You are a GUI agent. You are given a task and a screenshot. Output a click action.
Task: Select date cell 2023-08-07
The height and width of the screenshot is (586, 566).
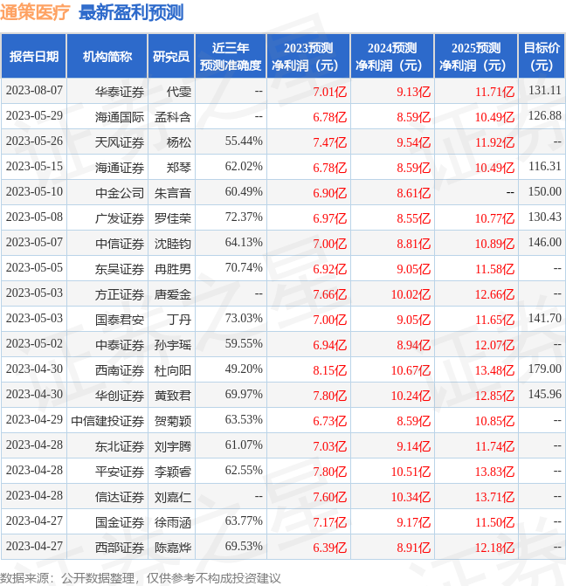[x=34, y=91]
